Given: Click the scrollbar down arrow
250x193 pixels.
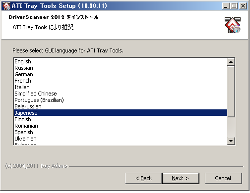Looking at the screenshot, I should 231,141.
